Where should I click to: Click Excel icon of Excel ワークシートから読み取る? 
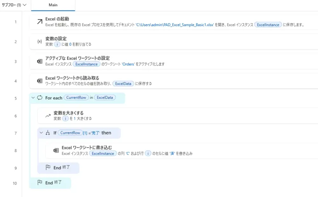click(39, 81)
